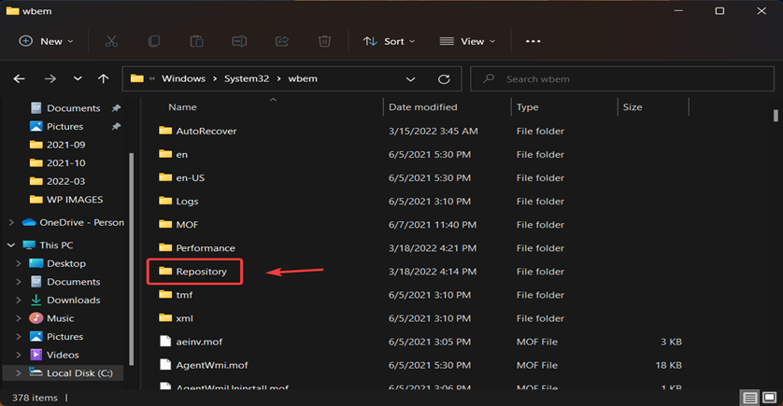This screenshot has height=406, width=783.
Task: Click the Share icon in toolbar
Action: click(282, 41)
